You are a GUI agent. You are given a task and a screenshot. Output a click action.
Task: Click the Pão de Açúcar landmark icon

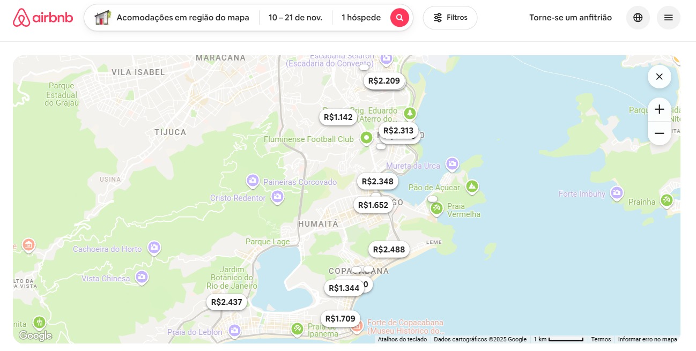click(x=472, y=186)
